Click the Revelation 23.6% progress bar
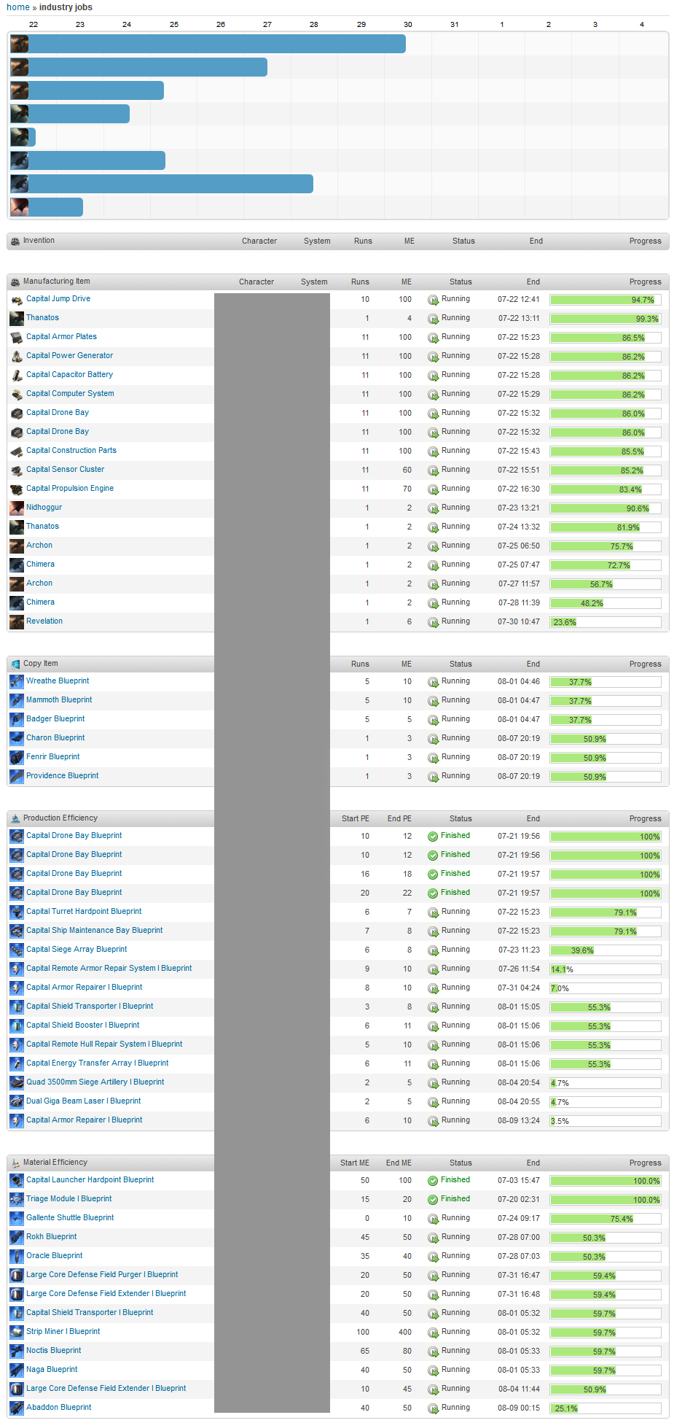The image size is (674, 1423). (x=605, y=622)
